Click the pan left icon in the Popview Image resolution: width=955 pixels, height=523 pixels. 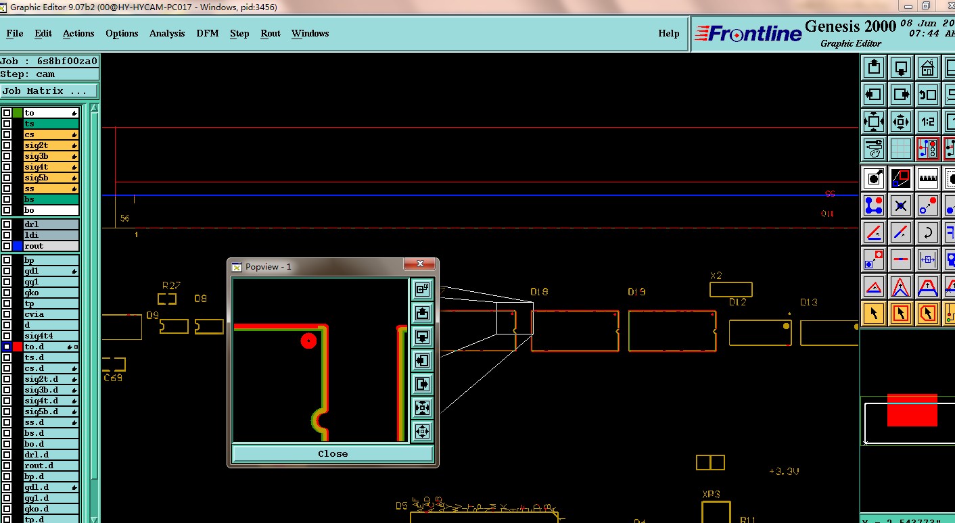(422, 361)
